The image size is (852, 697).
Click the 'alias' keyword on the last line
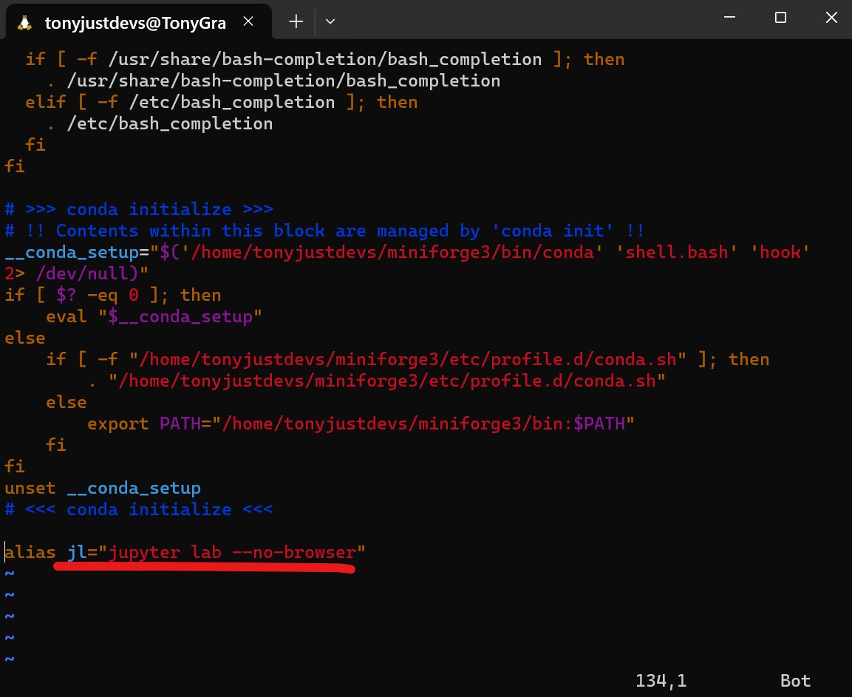[30, 552]
